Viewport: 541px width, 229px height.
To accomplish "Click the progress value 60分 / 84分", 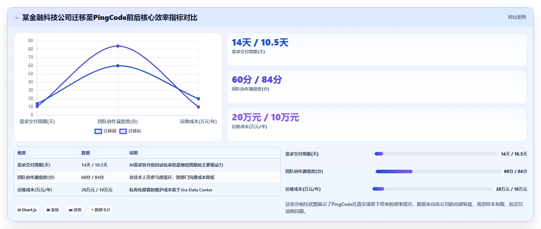I will pyautogui.click(x=515, y=171).
